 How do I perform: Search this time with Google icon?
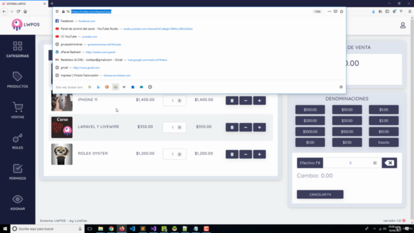click(89, 87)
